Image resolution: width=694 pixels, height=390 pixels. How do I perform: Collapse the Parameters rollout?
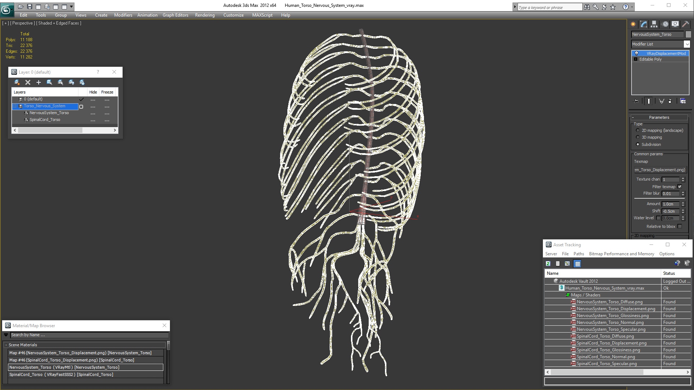[x=633, y=117]
